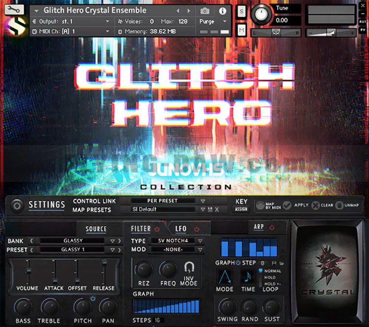Go to previous instrument arrow in header

(178, 11)
